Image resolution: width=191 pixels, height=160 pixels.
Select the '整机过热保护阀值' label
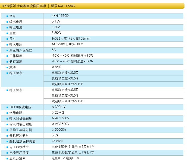pyautogui.click(x=22, y=141)
